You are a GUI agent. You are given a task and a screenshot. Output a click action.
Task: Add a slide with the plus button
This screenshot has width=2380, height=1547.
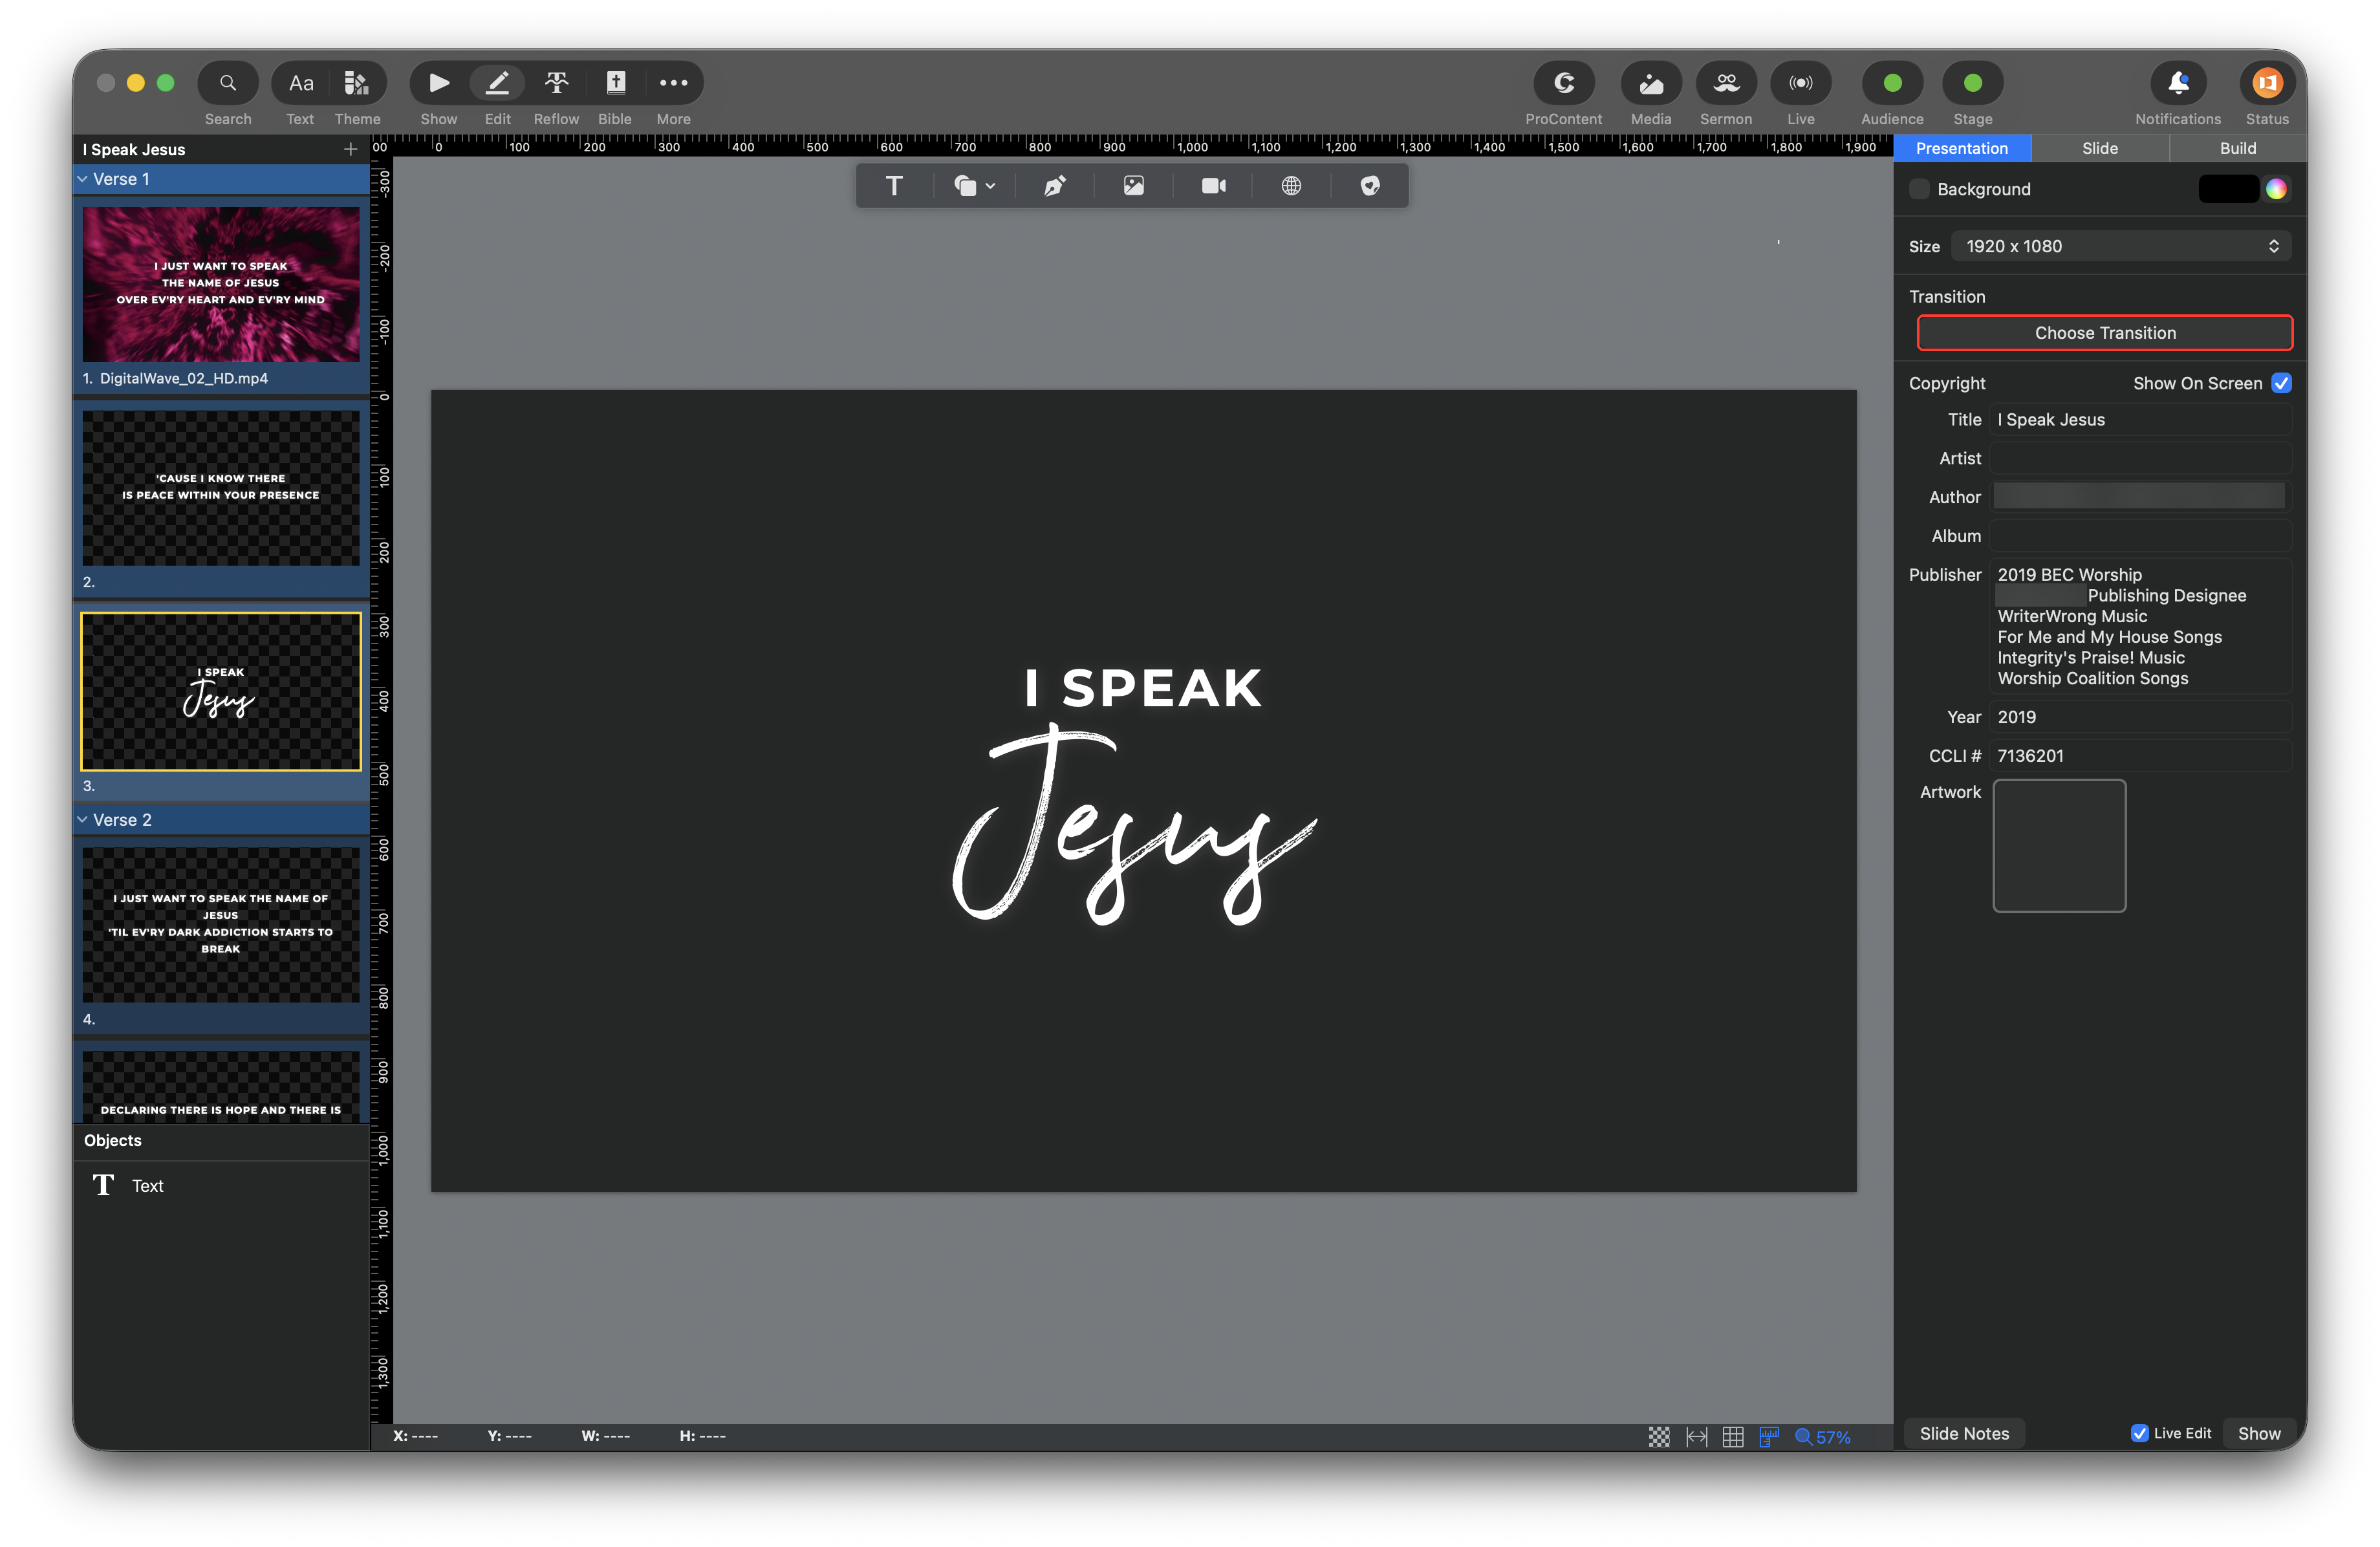tap(350, 149)
